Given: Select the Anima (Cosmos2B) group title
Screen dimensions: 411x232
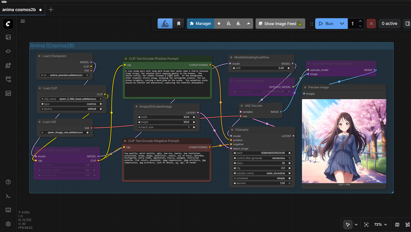Looking at the screenshot, I should [52, 45].
